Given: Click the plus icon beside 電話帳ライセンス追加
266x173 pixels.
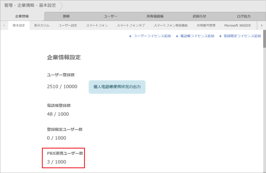Looking at the screenshot, I should 177,36.
